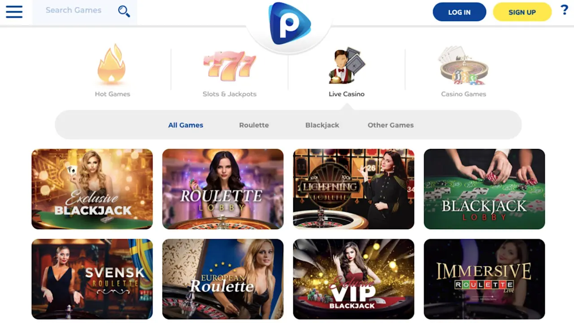The width and height of the screenshot is (574, 323).
Task: Click the blue P logo
Action: click(289, 24)
